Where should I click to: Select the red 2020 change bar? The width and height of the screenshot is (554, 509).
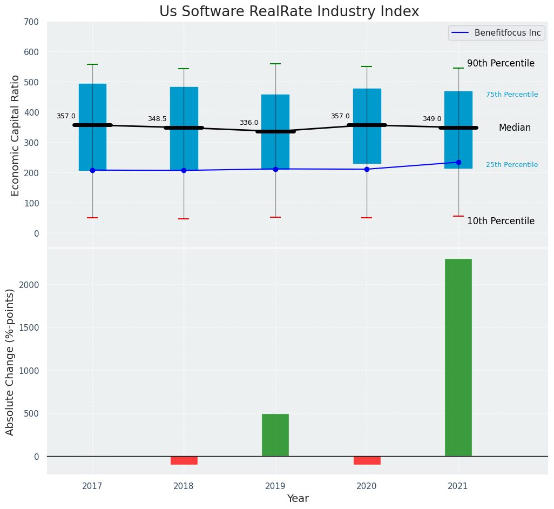367,460
